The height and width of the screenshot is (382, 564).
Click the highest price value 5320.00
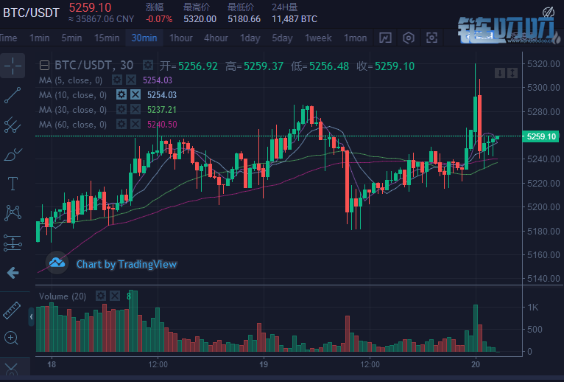coord(200,19)
